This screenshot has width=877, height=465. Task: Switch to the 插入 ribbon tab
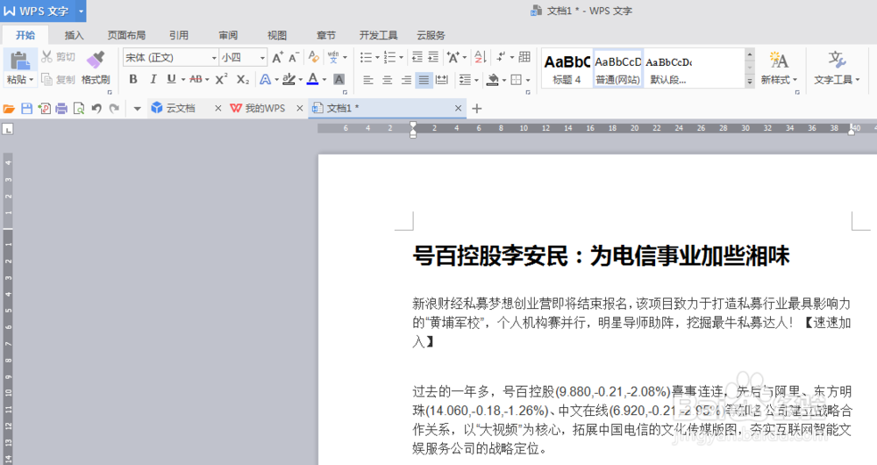click(x=74, y=35)
